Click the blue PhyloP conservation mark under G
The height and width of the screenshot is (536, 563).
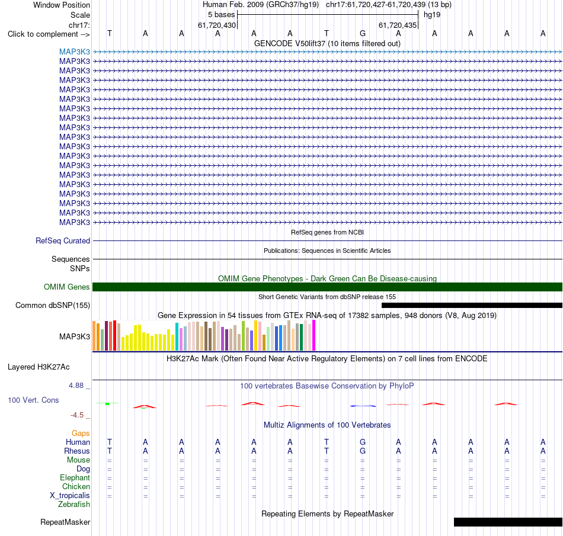pyautogui.click(x=363, y=406)
